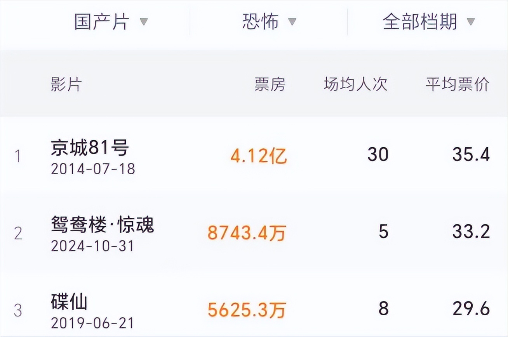
Task: Click the average ticket price 29.6
Action: (x=471, y=309)
